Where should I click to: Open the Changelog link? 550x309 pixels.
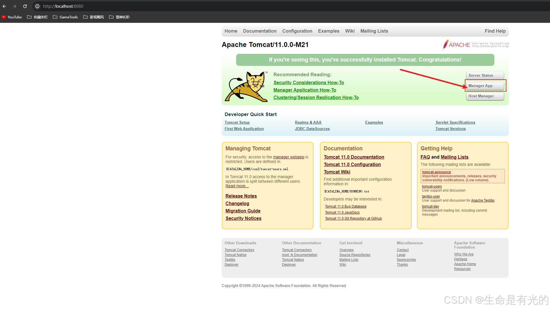(237, 203)
